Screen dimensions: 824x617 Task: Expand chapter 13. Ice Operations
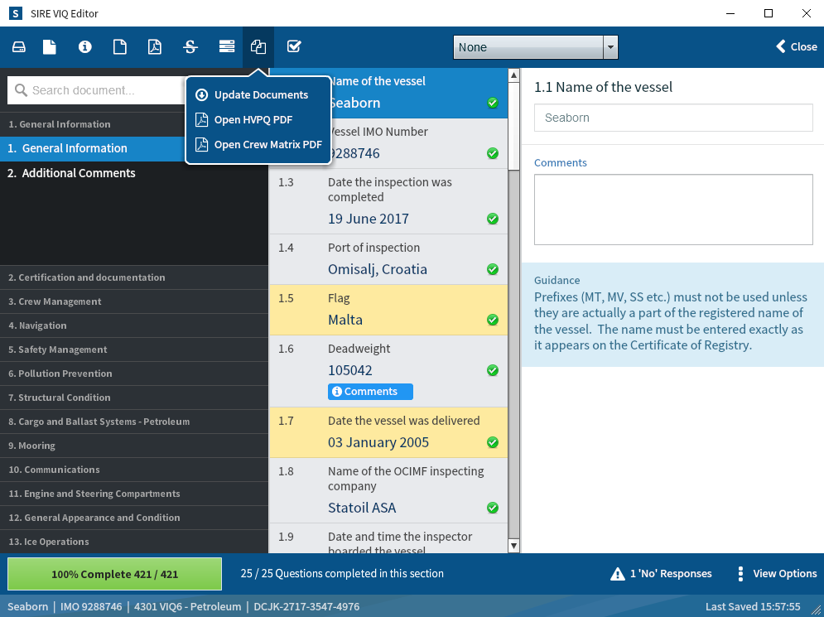click(x=134, y=542)
